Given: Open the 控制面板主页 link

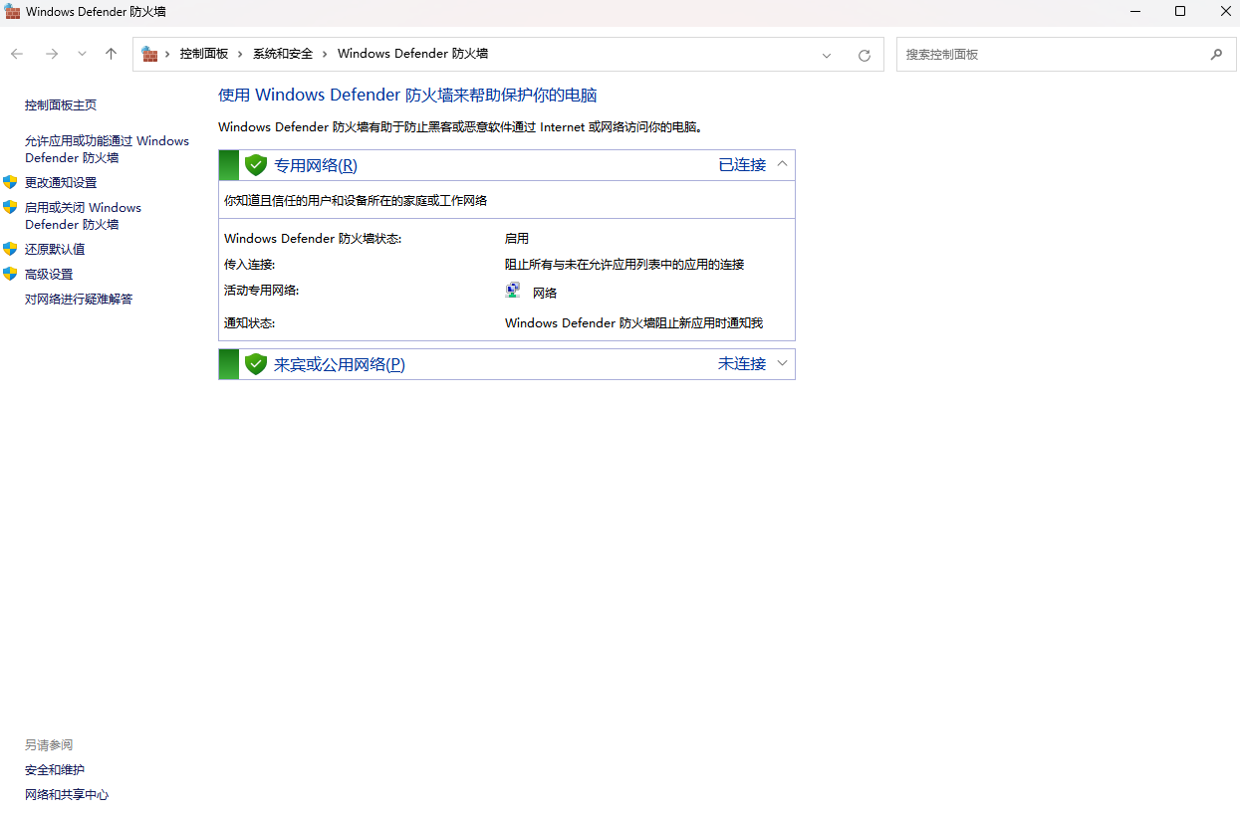Looking at the screenshot, I should [61, 105].
